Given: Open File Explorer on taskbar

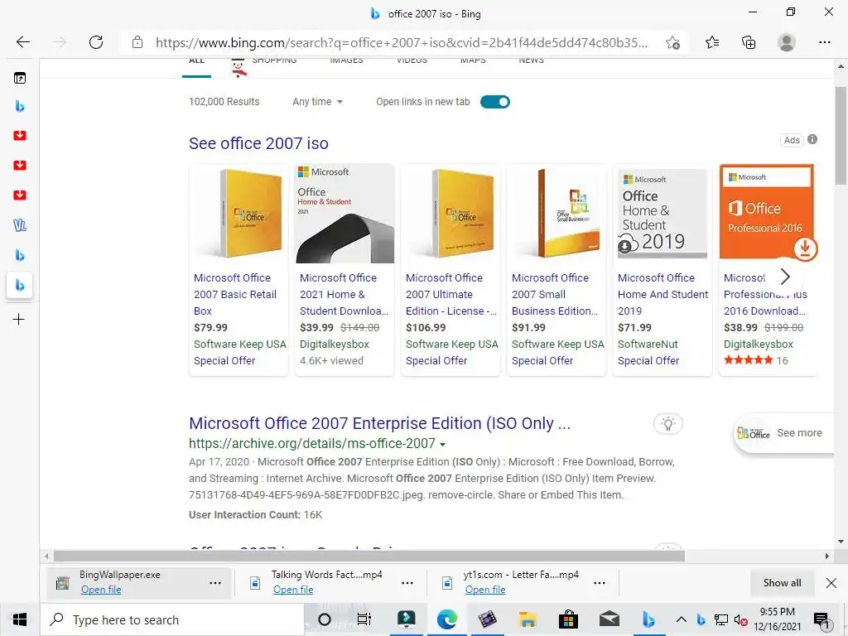Looking at the screenshot, I should 528,619.
